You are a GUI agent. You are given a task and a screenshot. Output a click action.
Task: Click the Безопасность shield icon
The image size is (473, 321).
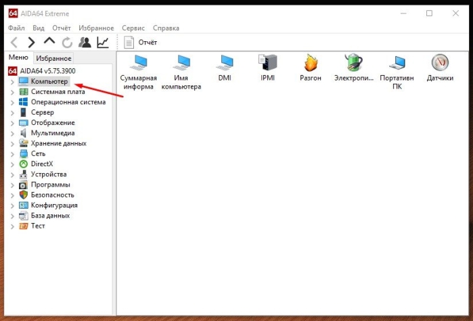click(23, 195)
